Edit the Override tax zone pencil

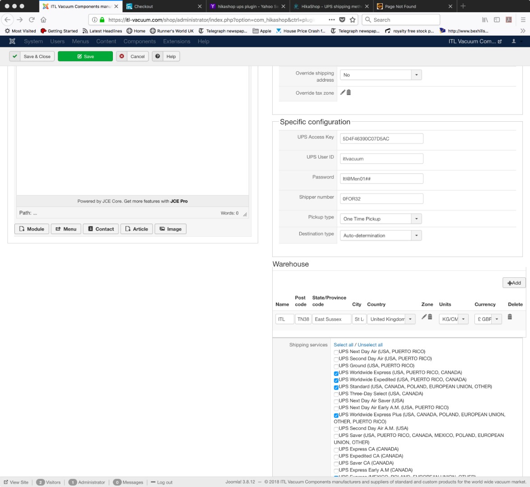pos(343,92)
